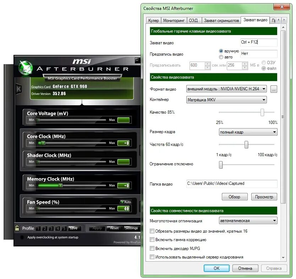This screenshot has height=279, width=296.
Task: Switch to ОЭД tab
Action: tap(194, 20)
